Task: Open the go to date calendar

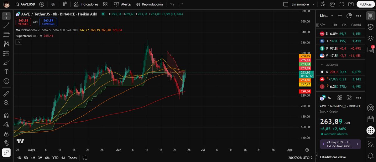Action: (x=85, y=158)
